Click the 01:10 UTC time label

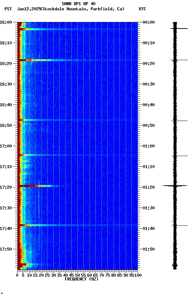pyautogui.click(x=149, y=167)
